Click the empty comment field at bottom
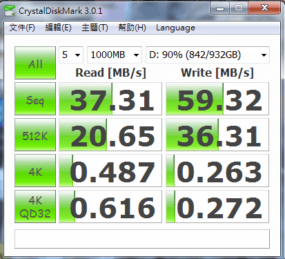Screen dimensions: 285x259 click(142, 239)
